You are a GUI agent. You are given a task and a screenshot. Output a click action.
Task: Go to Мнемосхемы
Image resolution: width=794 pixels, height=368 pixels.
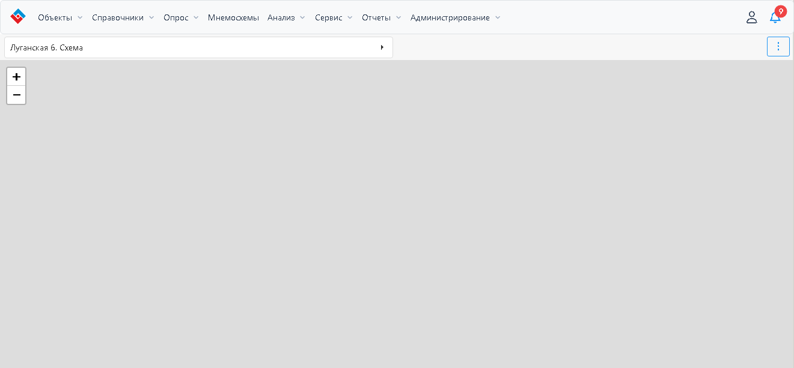coord(233,17)
